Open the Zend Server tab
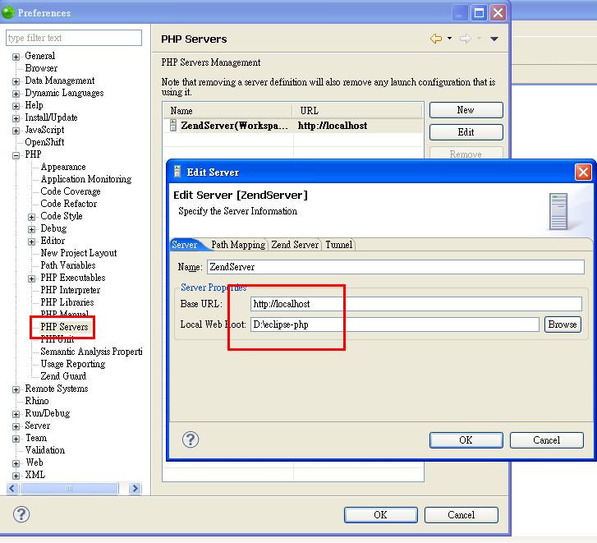 click(295, 245)
